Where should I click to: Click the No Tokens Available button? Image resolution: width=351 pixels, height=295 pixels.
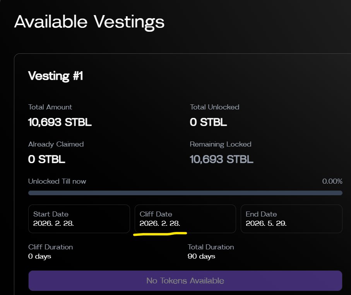185,281
